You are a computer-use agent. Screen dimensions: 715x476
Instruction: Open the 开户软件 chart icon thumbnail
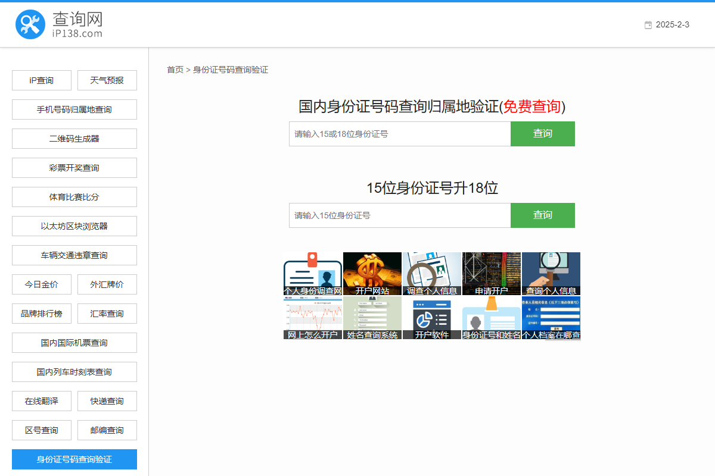coord(432,318)
